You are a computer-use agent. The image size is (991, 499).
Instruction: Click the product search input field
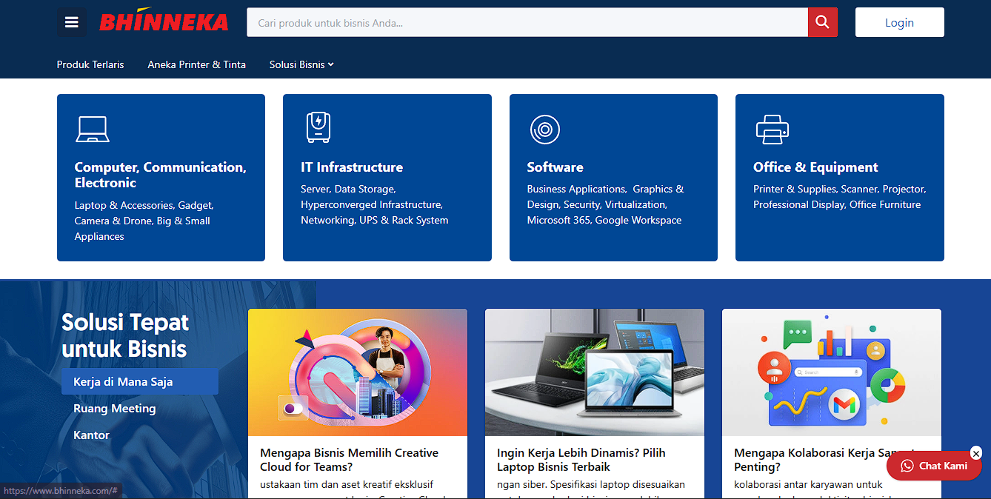(x=518, y=22)
